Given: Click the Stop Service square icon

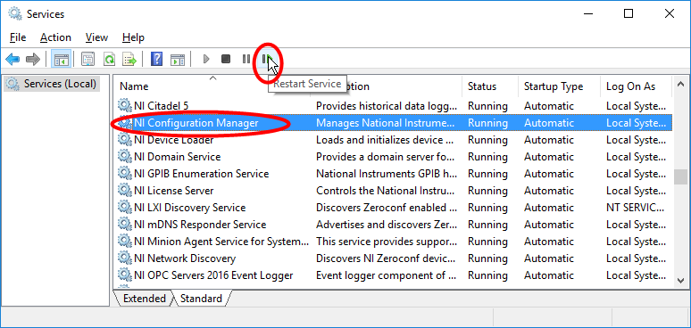Looking at the screenshot, I should point(226,59).
